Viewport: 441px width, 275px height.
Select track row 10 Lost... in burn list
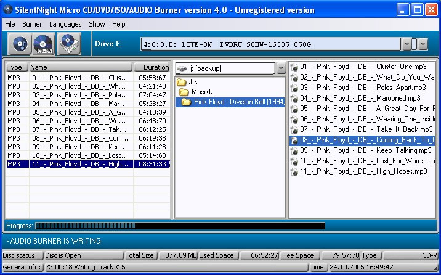pyautogui.click(x=88, y=155)
